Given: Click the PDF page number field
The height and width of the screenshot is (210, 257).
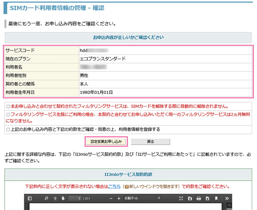Looking at the screenshot, I should (x=75, y=198).
